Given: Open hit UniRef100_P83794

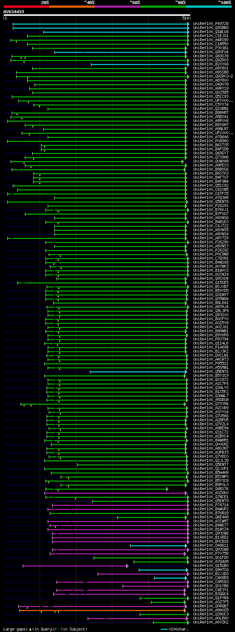Looking at the screenshot, I should click(x=211, y=339).
